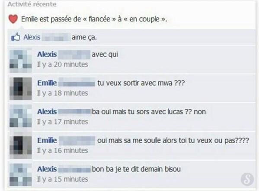This screenshot has height=191, width=259.
Task: Click the 'Il y a 15 minutes' timestamp
Action: pos(62,179)
